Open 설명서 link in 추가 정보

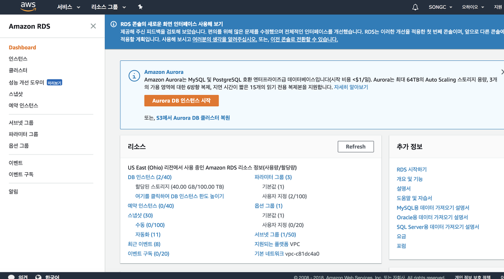[404, 188]
